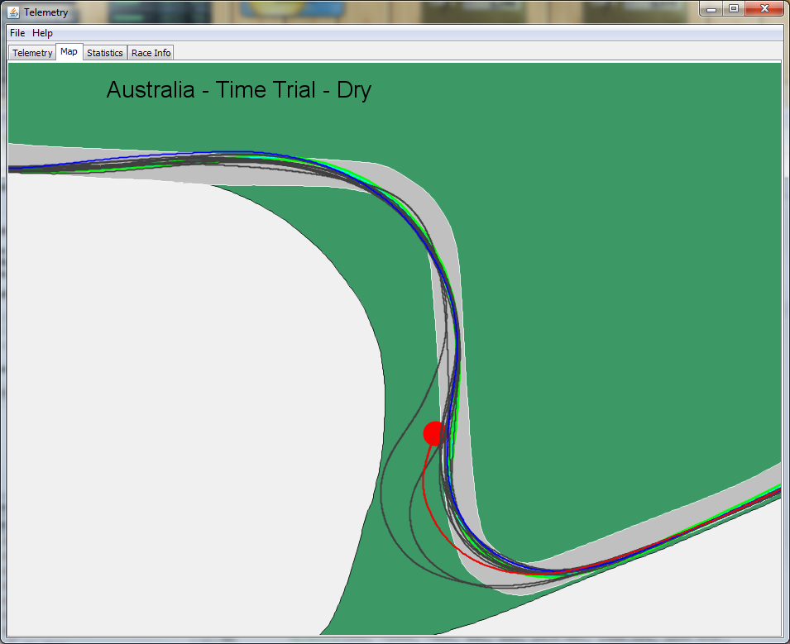This screenshot has height=644, width=790.
Task: Open the Statistics tab
Action: point(105,53)
